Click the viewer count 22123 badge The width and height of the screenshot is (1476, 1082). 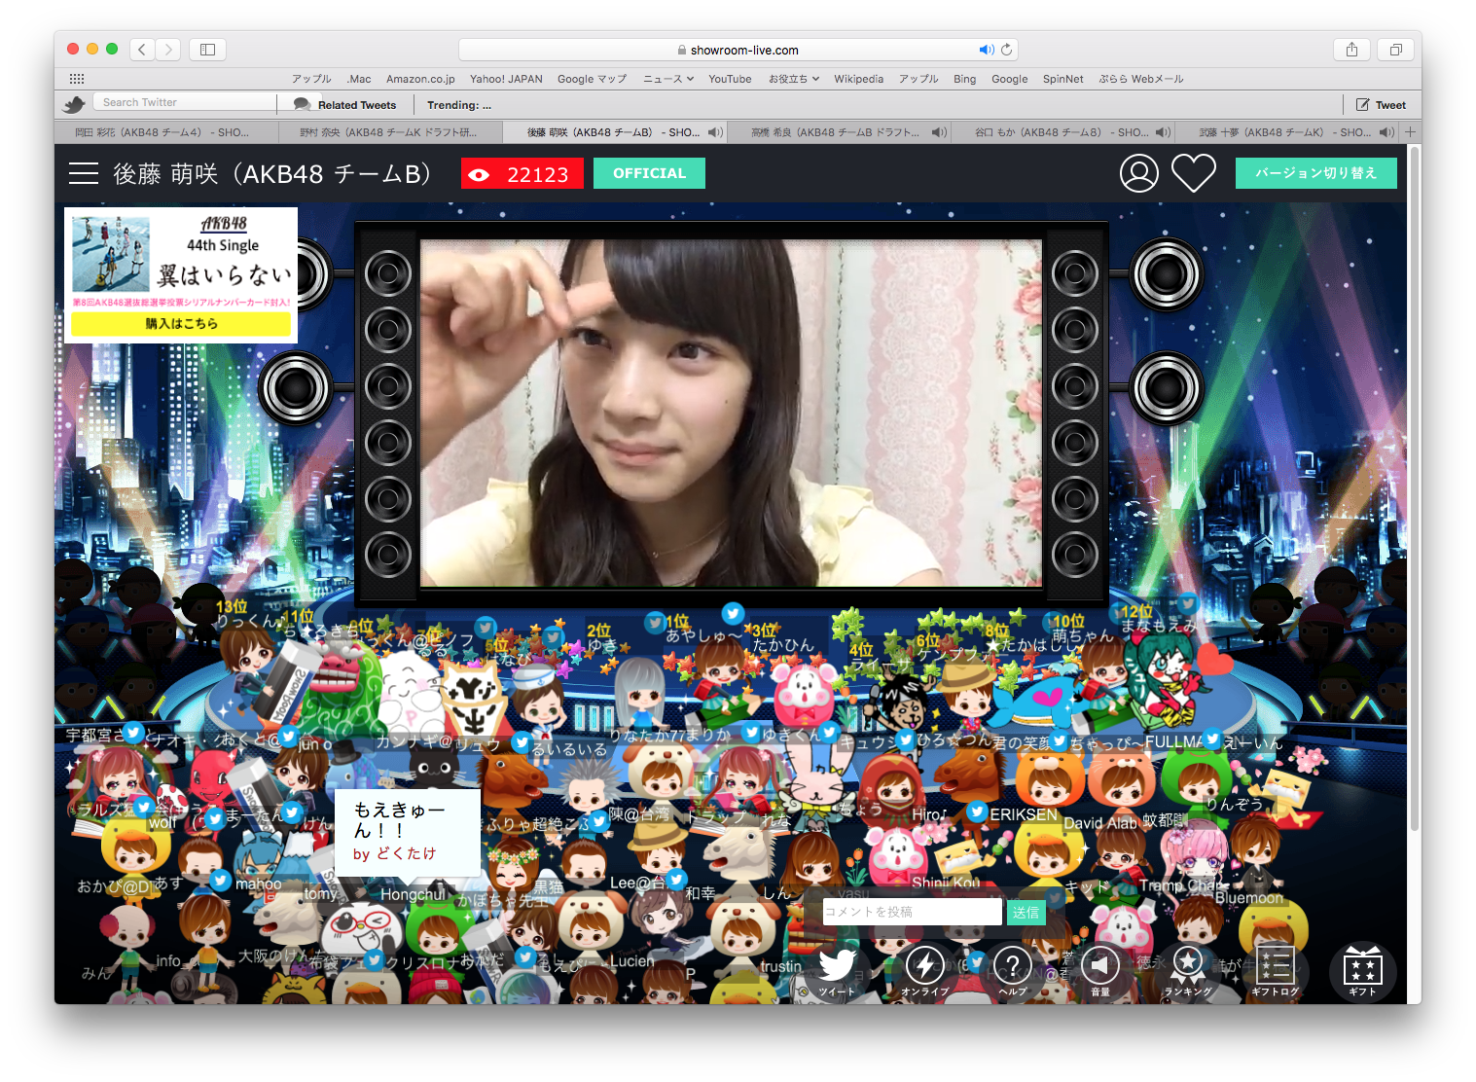pos(522,173)
